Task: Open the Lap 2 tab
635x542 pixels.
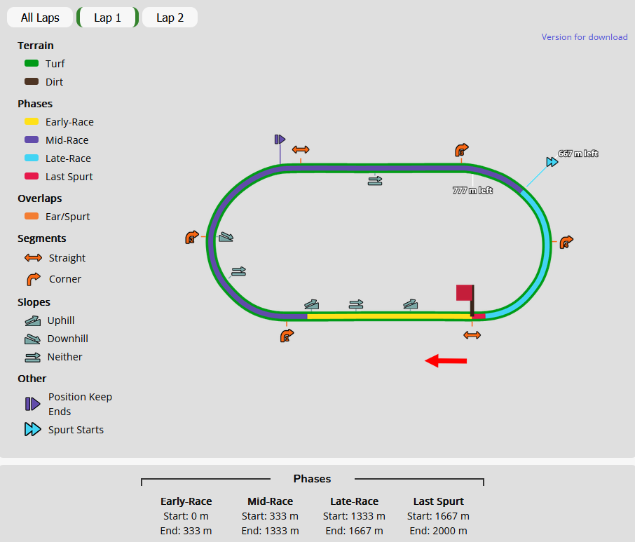Action: [170, 18]
